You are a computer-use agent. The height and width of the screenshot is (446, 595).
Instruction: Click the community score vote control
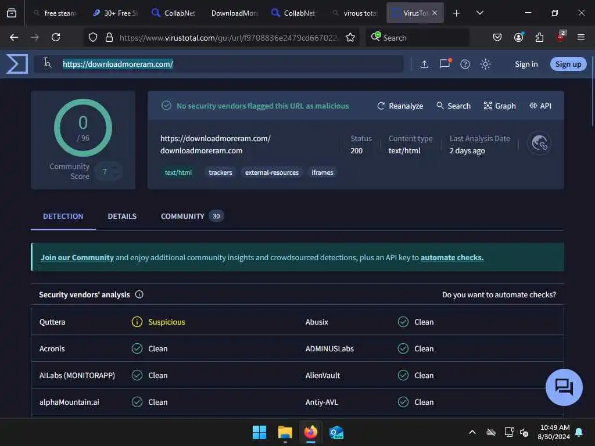point(109,171)
